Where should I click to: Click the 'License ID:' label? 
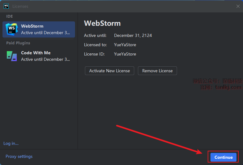click(94, 54)
